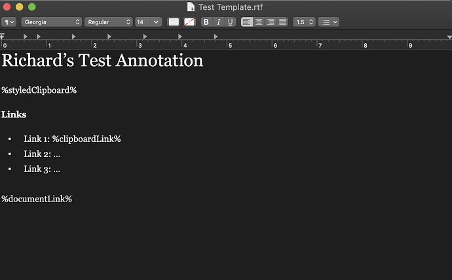Click the font size field showing 14
Viewport: 452px width, 280px height.
coord(143,22)
